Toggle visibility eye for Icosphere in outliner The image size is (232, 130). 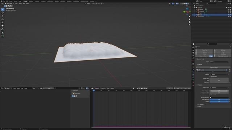(228, 11)
